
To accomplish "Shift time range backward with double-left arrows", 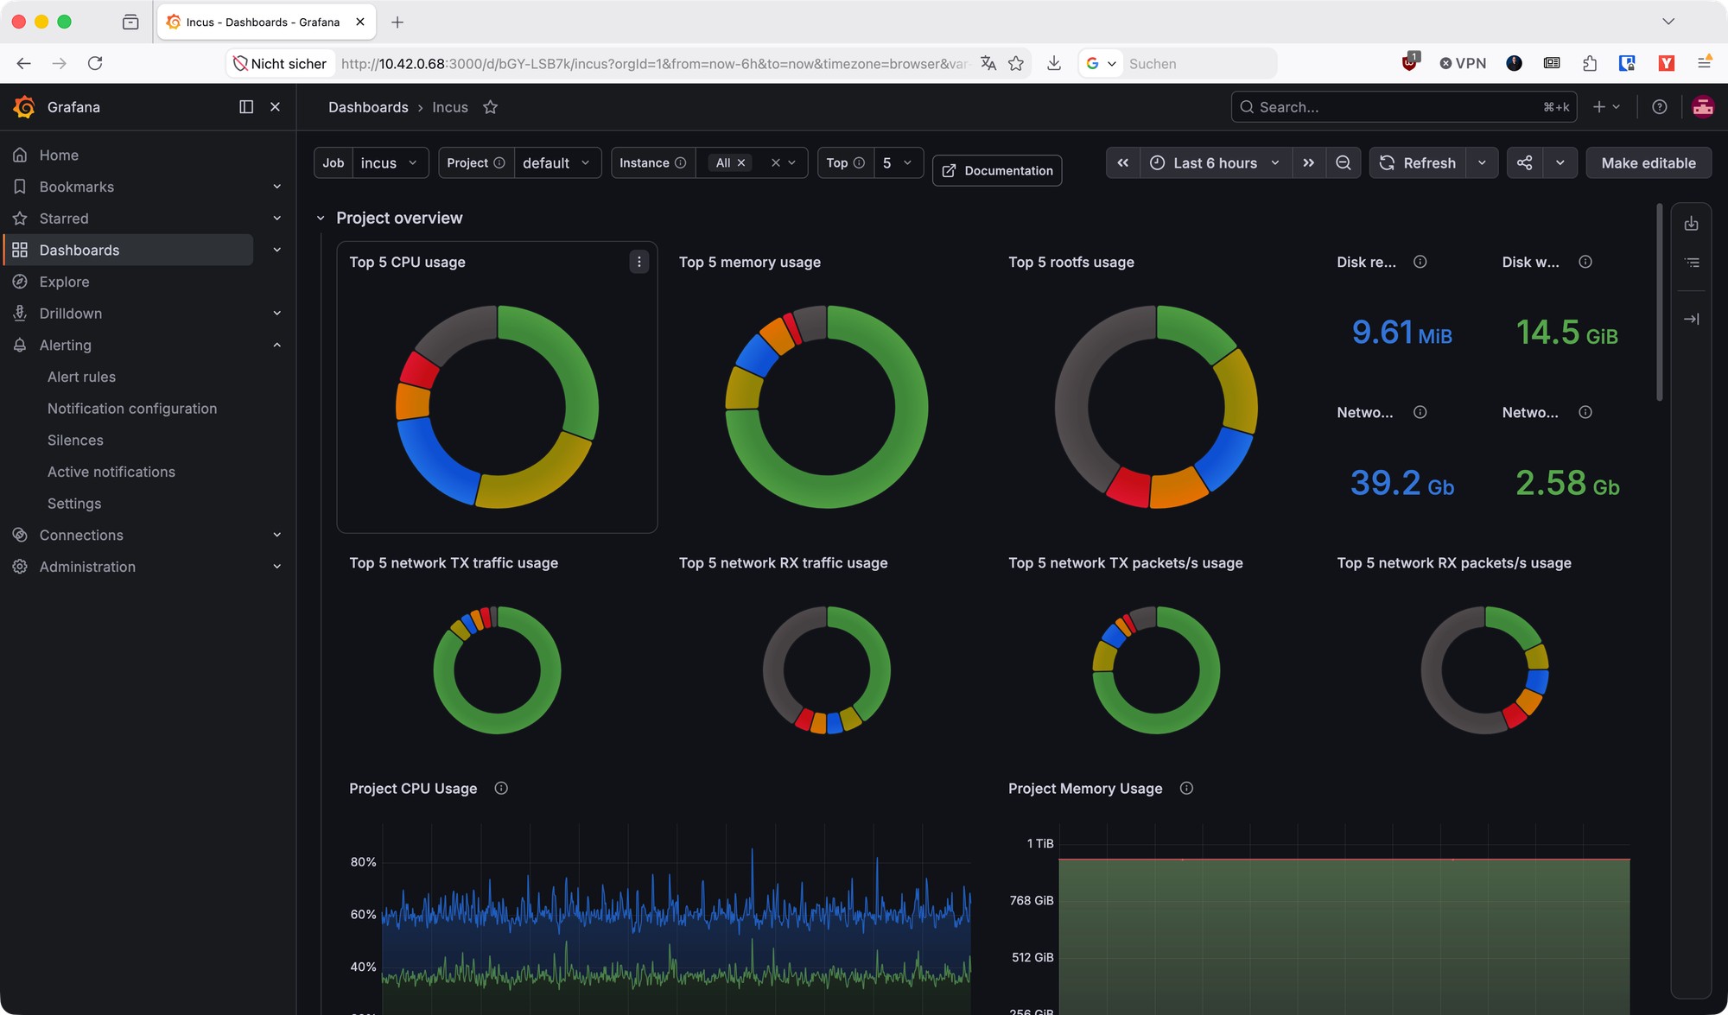I will 1123,162.
